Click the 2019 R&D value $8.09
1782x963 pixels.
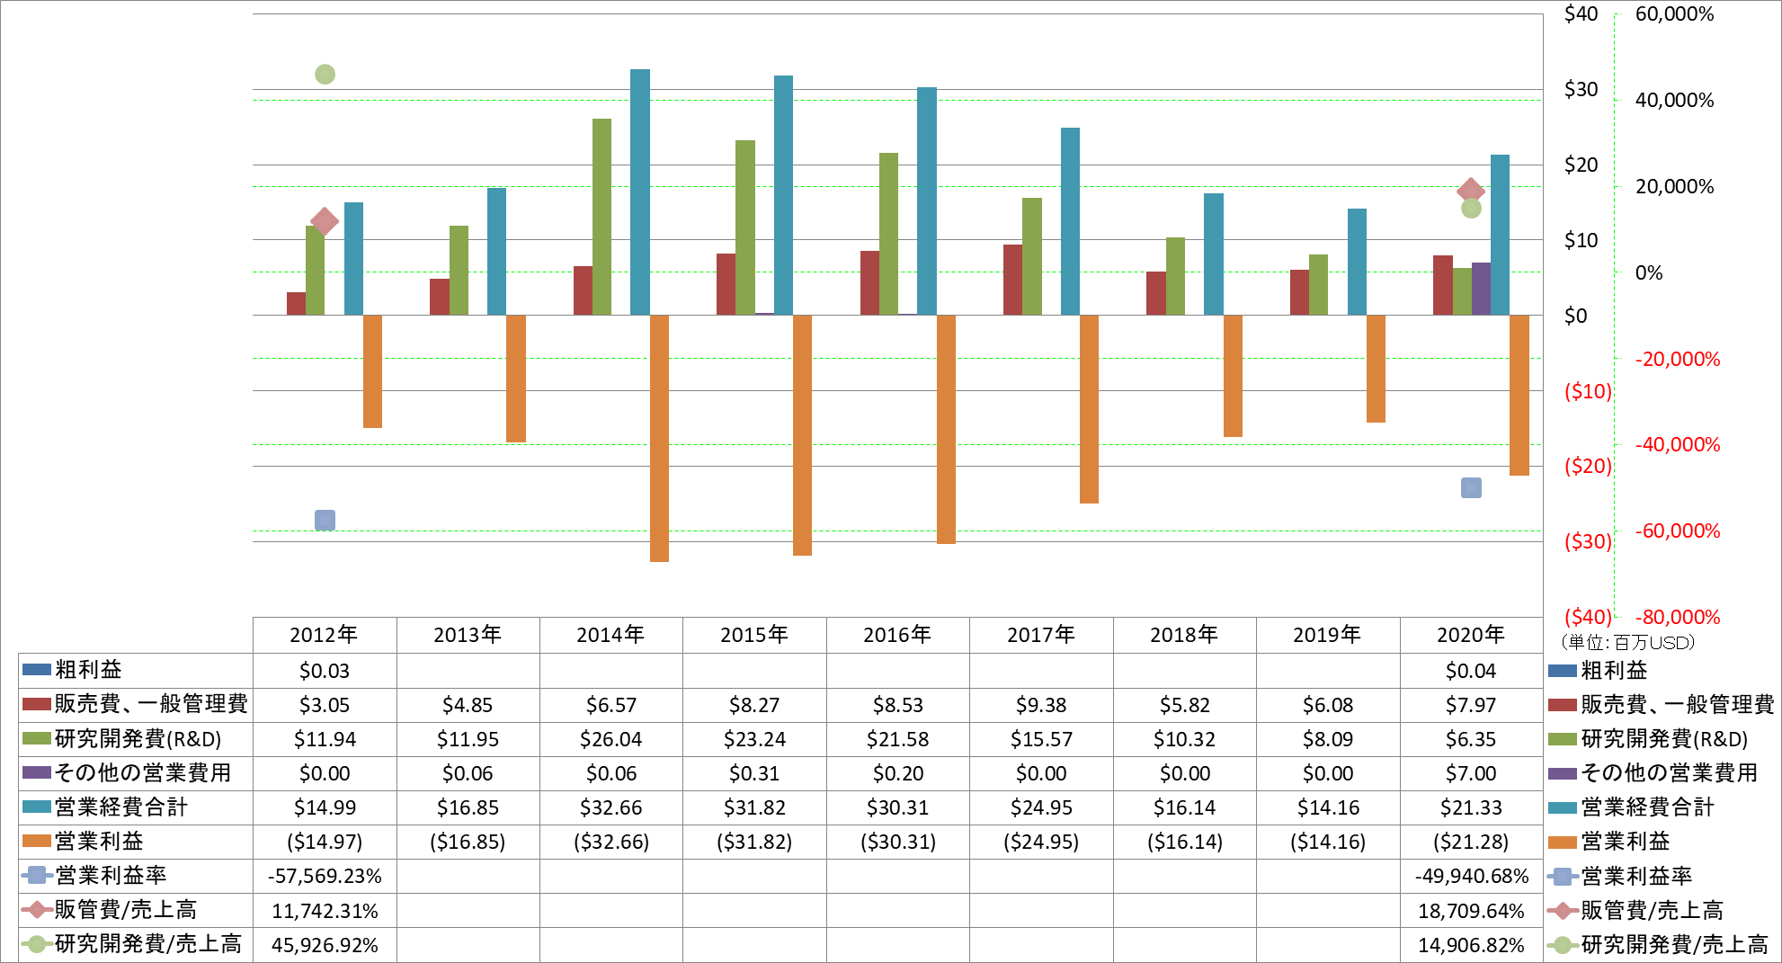point(1327,739)
